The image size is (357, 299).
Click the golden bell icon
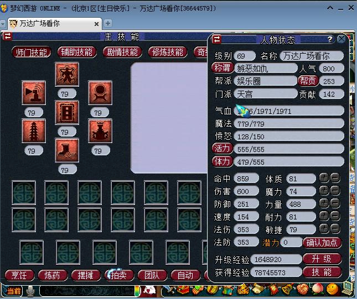pyautogui.click(x=287, y=290)
